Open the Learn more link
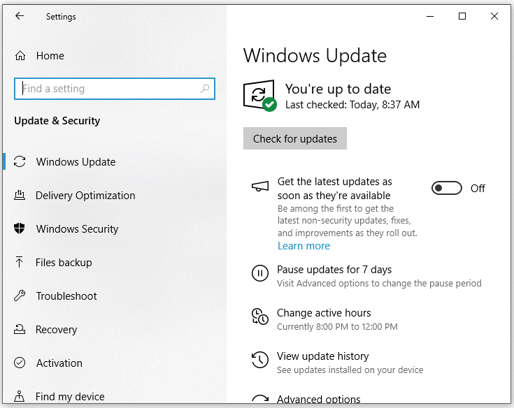The width and height of the screenshot is (514, 408). (x=304, y=246)
